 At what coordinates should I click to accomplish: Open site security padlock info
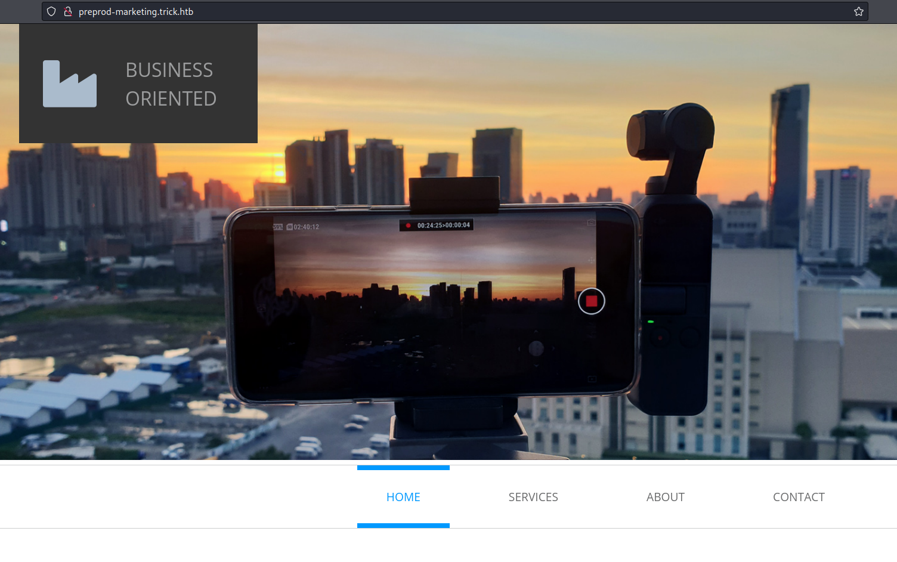coord(68,11)
